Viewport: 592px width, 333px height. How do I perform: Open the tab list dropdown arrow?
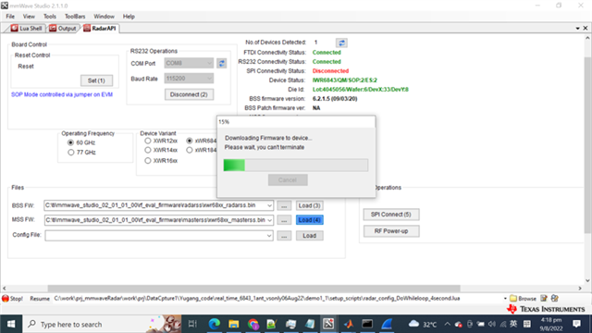(577, 29)
